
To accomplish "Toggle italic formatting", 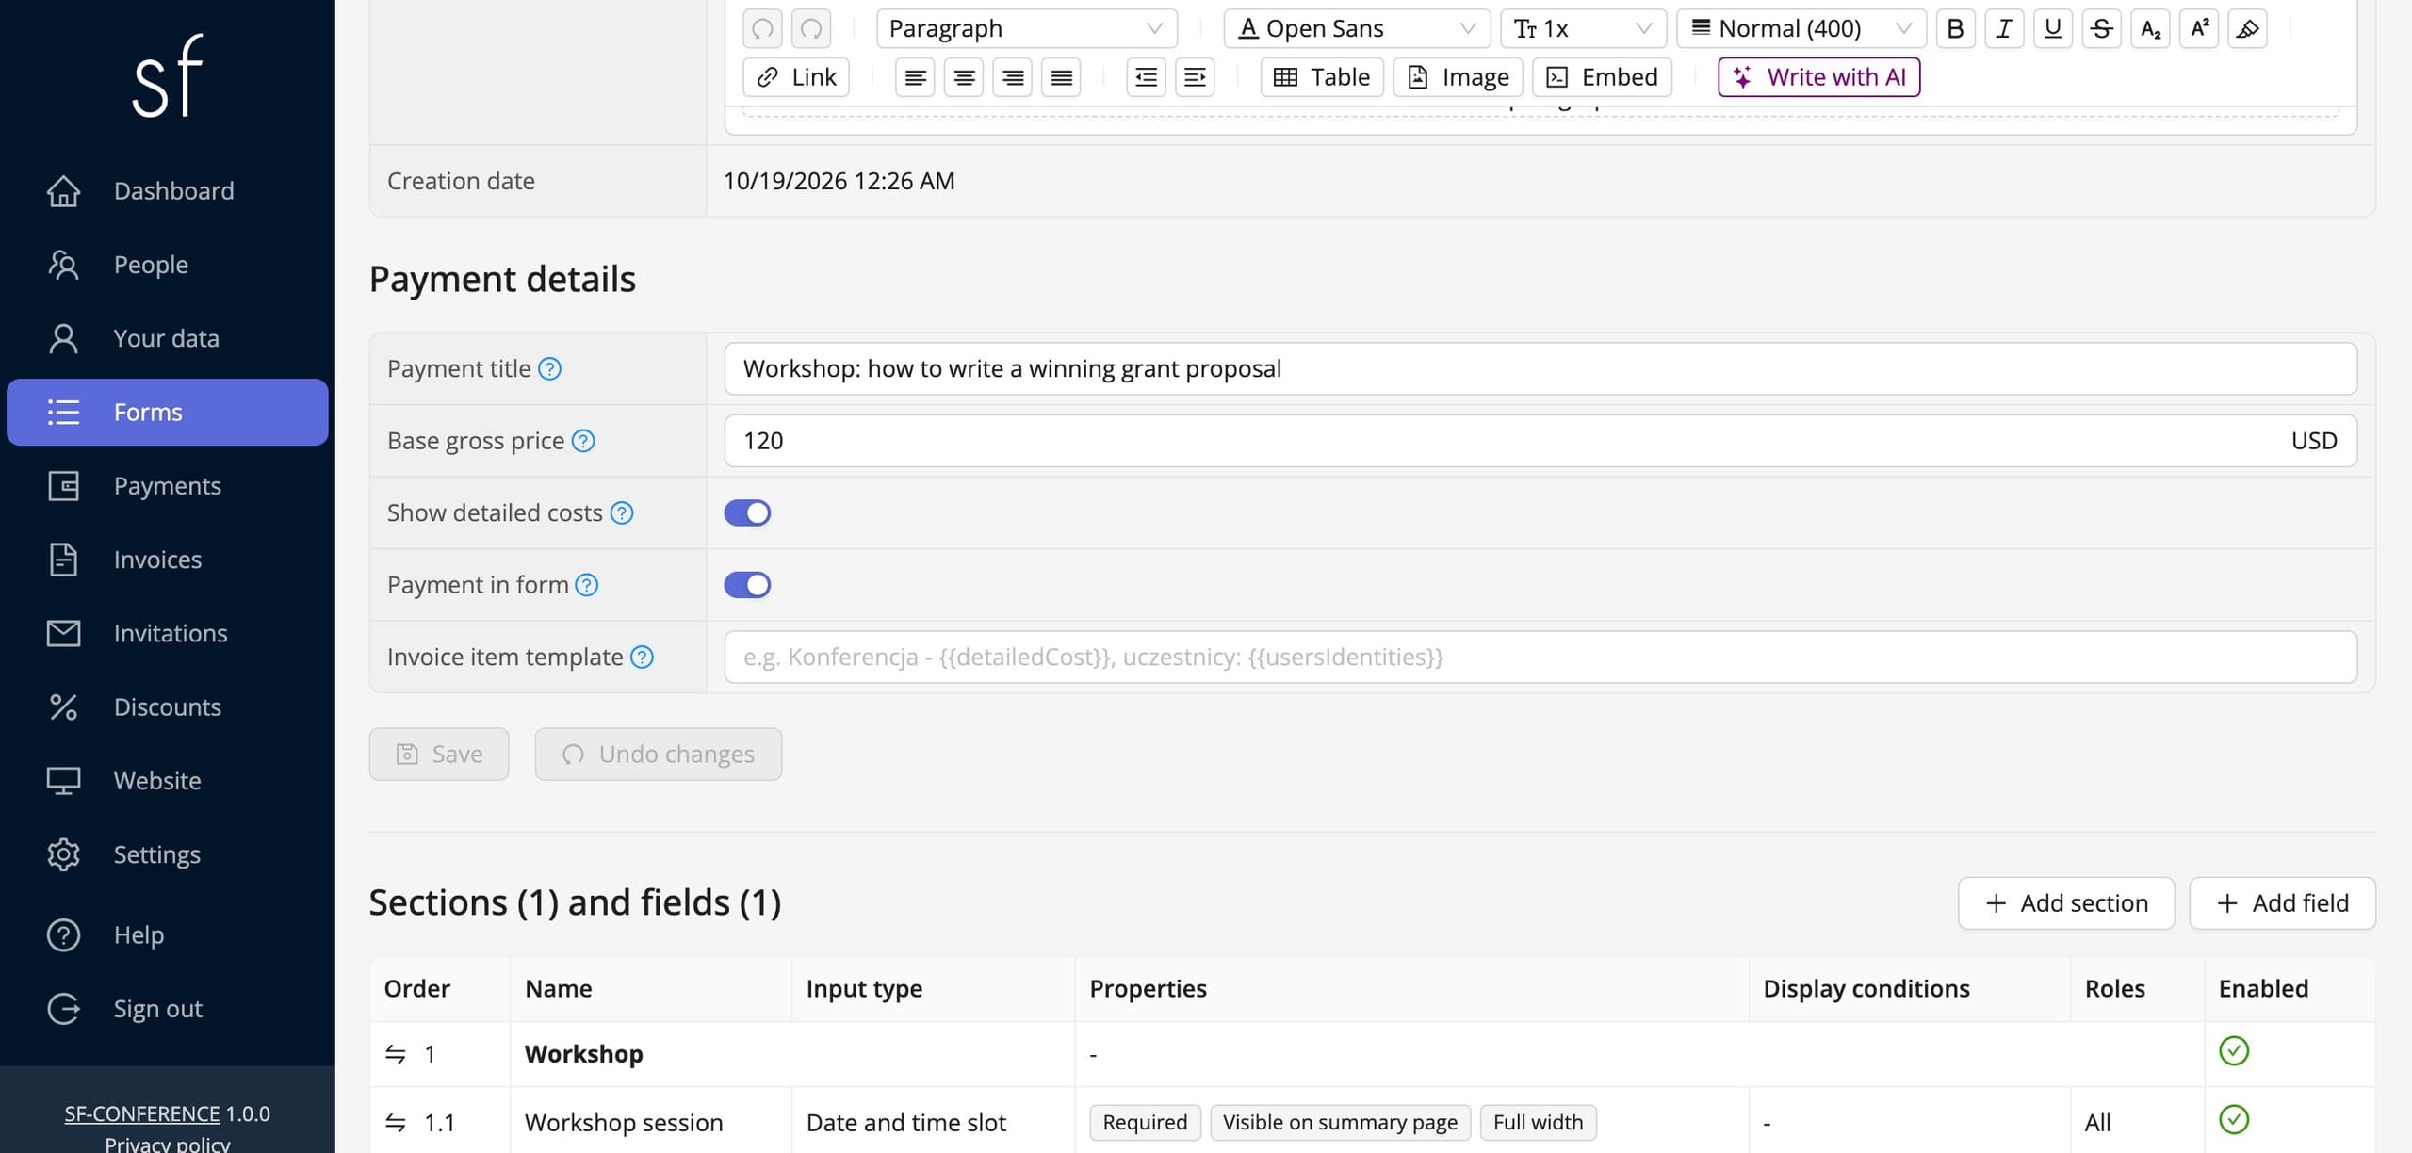I will coord(2004,28).
